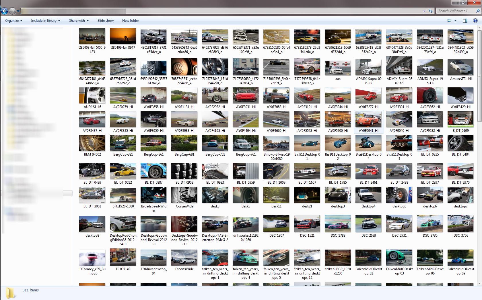Select the desk21 thumbnail

307,195
